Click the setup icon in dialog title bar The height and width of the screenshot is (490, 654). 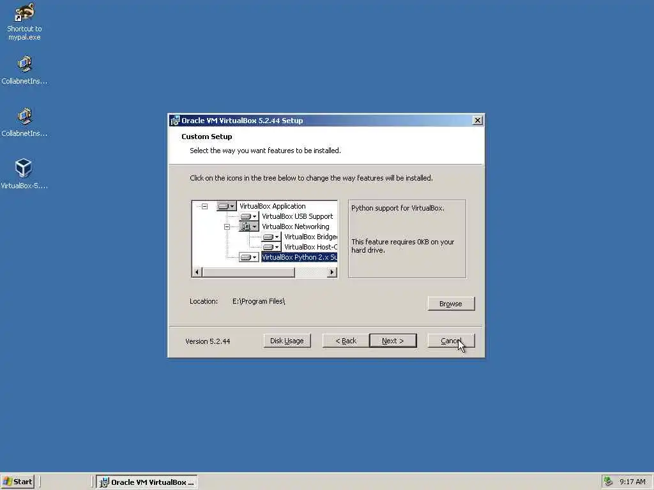coord(175,121)
